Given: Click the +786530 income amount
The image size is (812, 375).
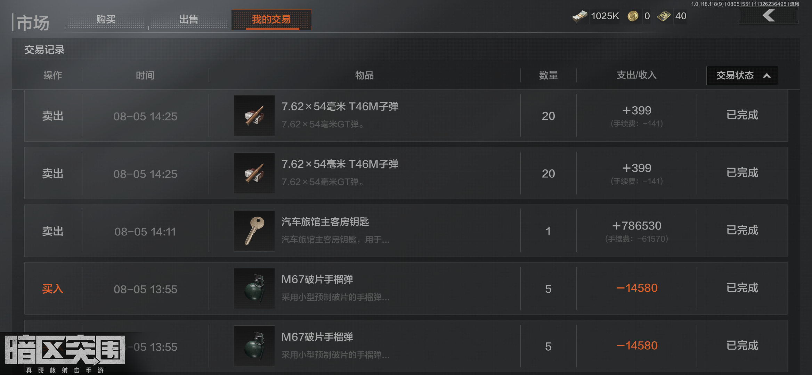Looking at the screenshot, I should click(636, 226).
